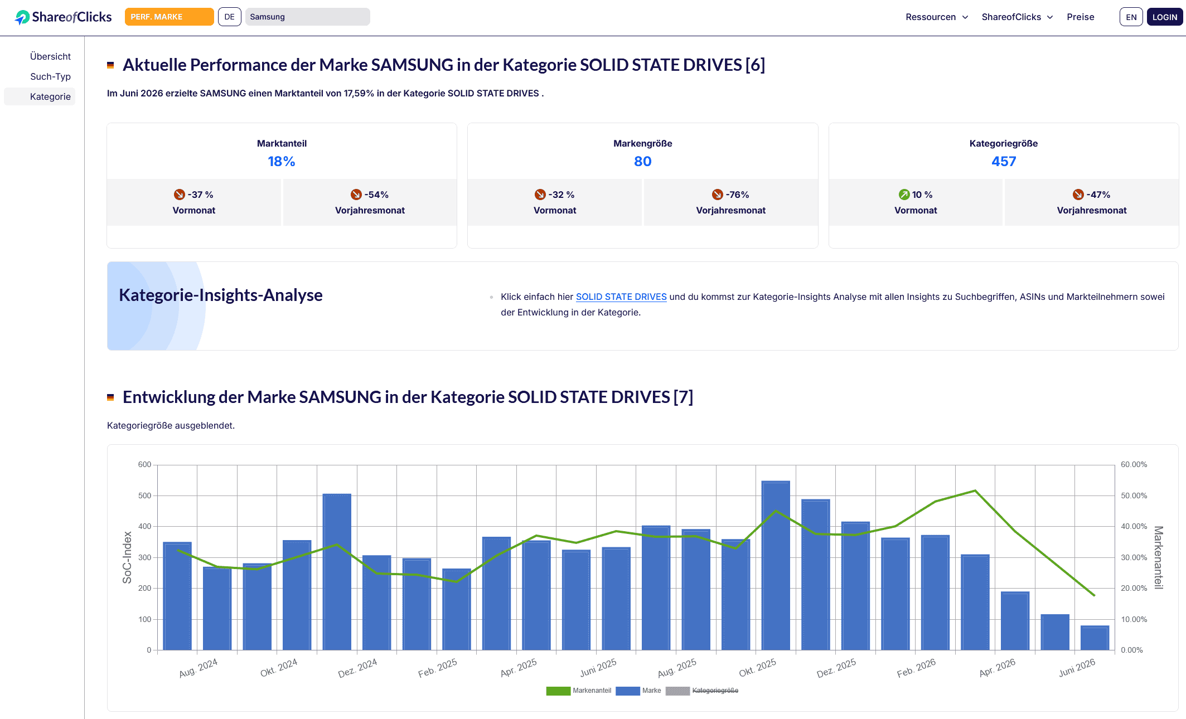
Task: Click the Vormonat label under Kategoriegröße
Action: pos(916,210)
